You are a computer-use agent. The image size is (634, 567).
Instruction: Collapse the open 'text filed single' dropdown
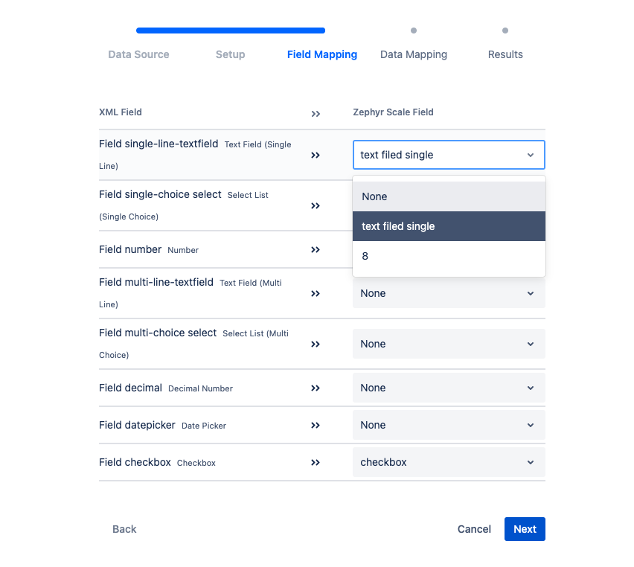tap(530, 155)
